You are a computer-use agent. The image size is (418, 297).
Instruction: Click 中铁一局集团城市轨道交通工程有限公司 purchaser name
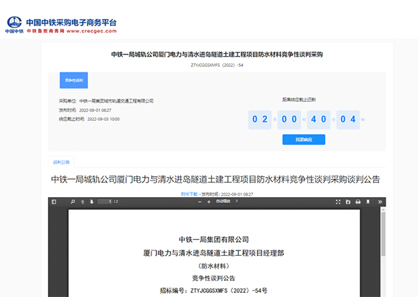click(117, 101)
